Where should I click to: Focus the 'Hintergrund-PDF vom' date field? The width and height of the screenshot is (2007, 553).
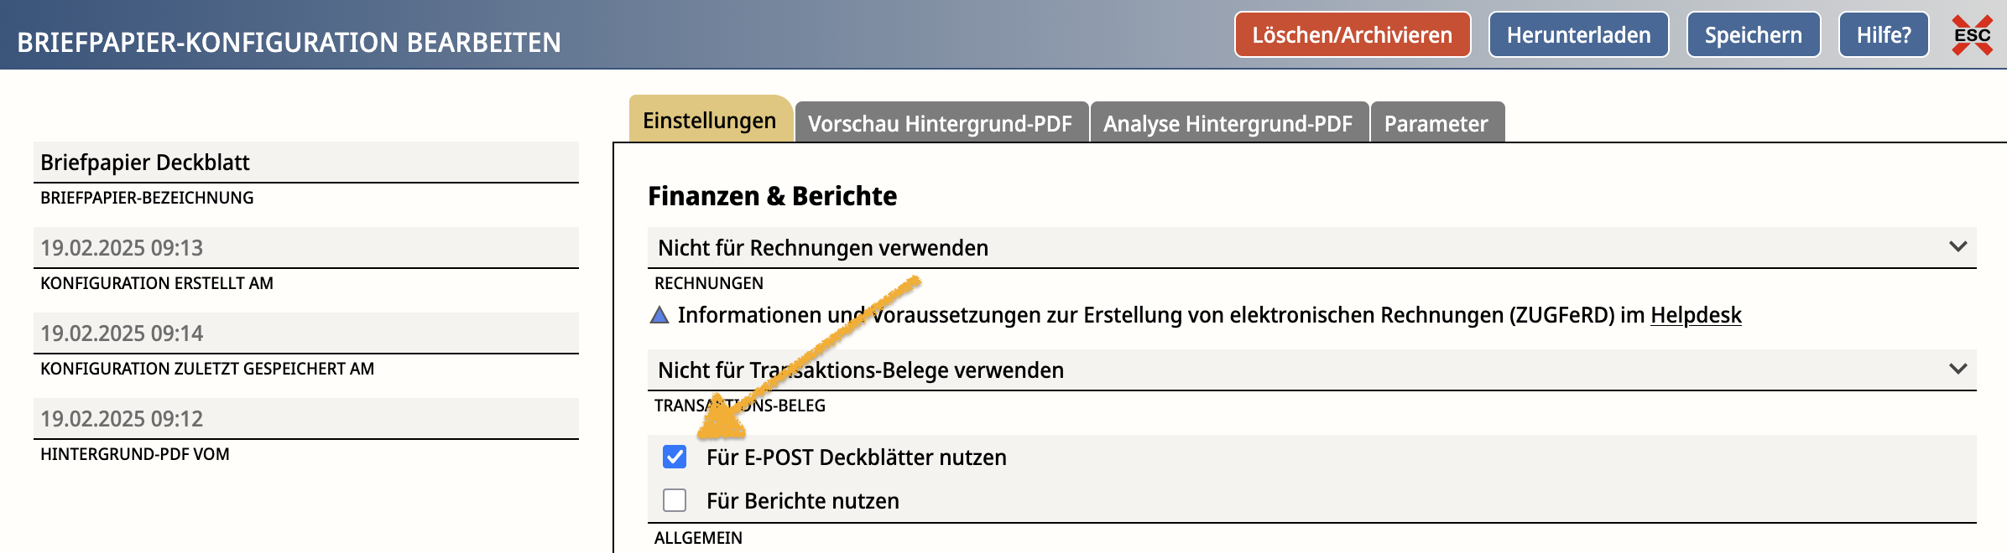tap(306, 419)
